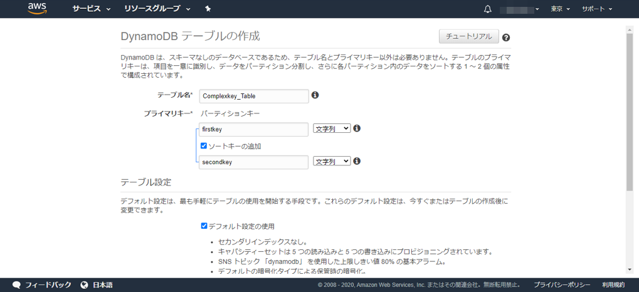Image resolution: width=639 pixels, height=292 pixels.
Task: Show info icon next to table name
Action: point(315,95)
